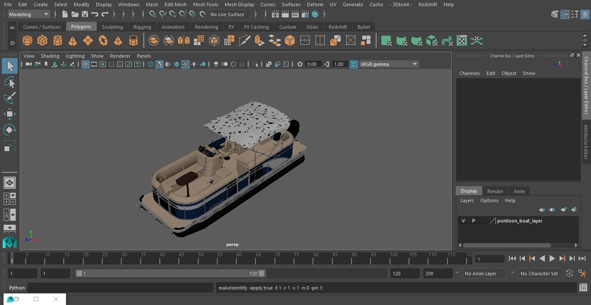Screen dimensions: 591x305
Task: Click the time range slider bar
Action: (x=170, y=273)
